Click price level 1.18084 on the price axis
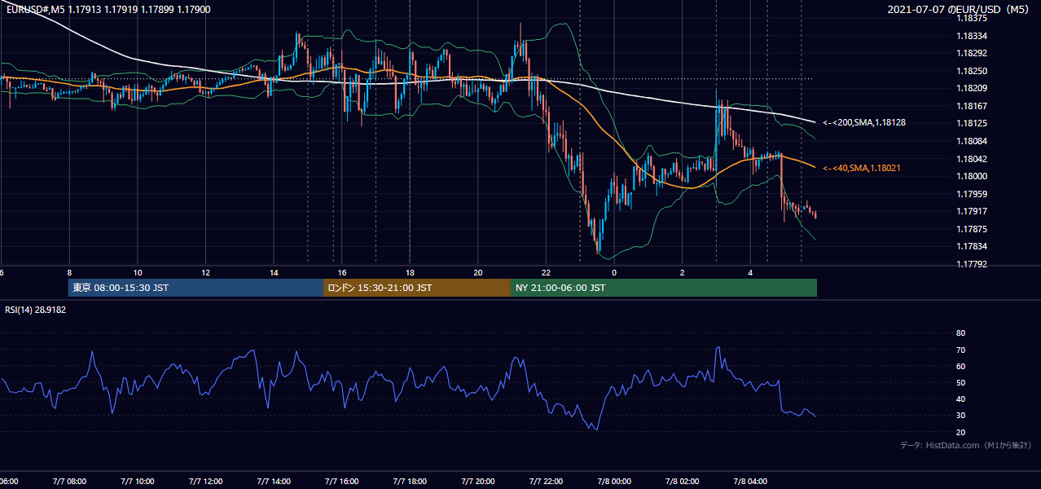The width and height of the screenshot is (1041, 489). click(971, 141)
